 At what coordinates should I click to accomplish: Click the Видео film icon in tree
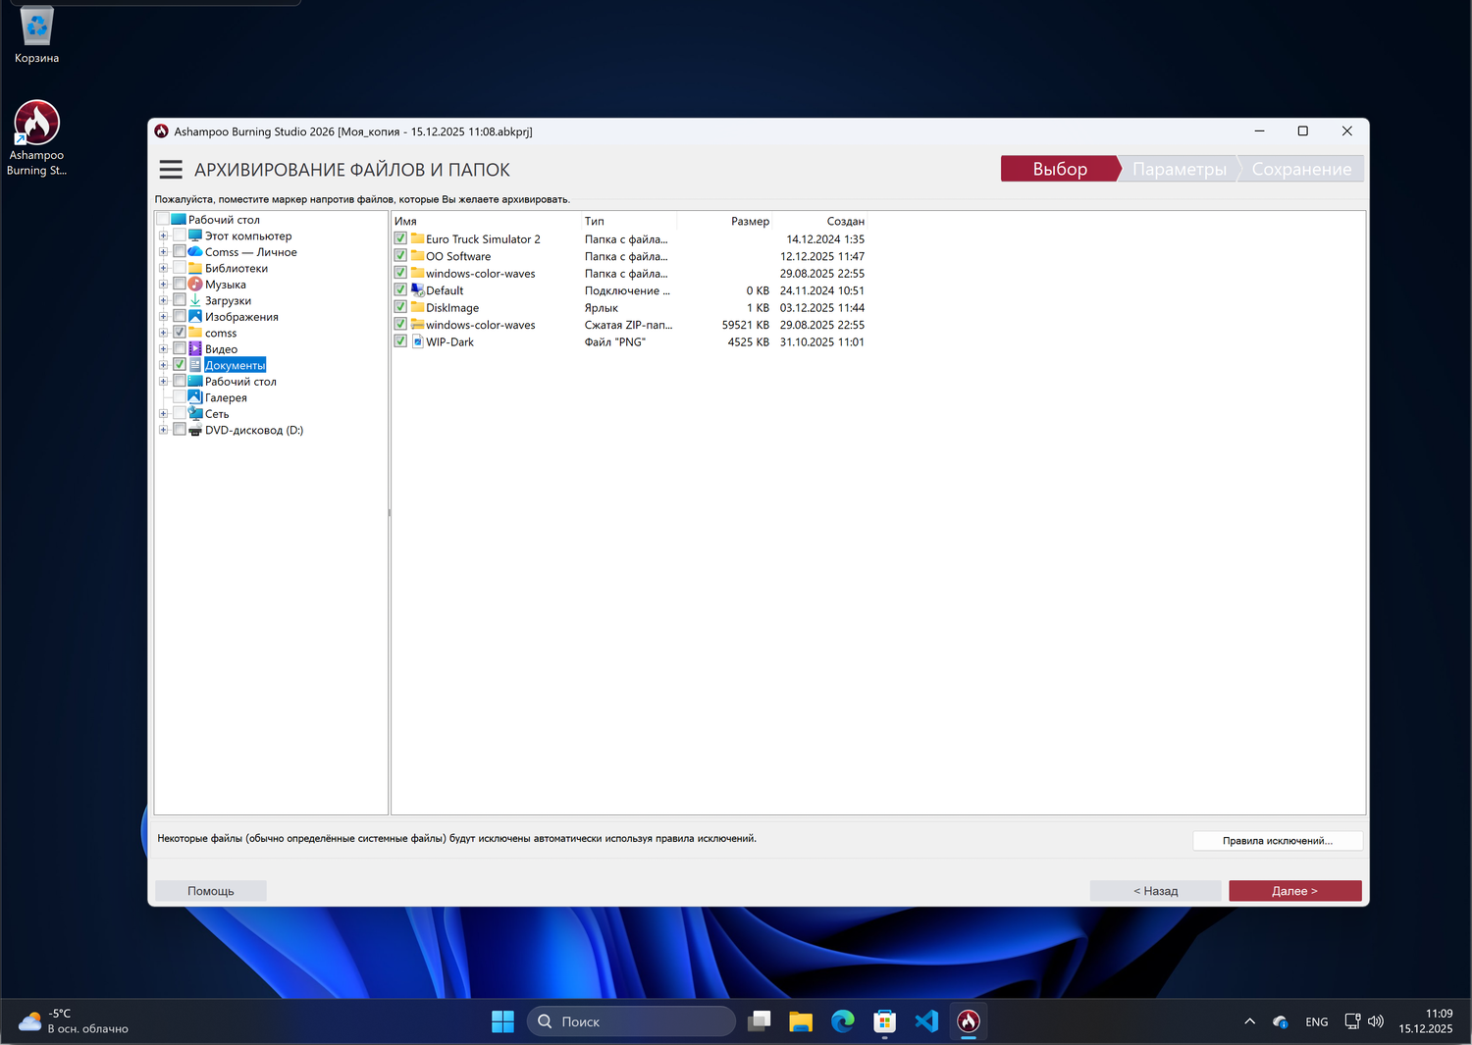pyautogui.click(x=195, y=348)
